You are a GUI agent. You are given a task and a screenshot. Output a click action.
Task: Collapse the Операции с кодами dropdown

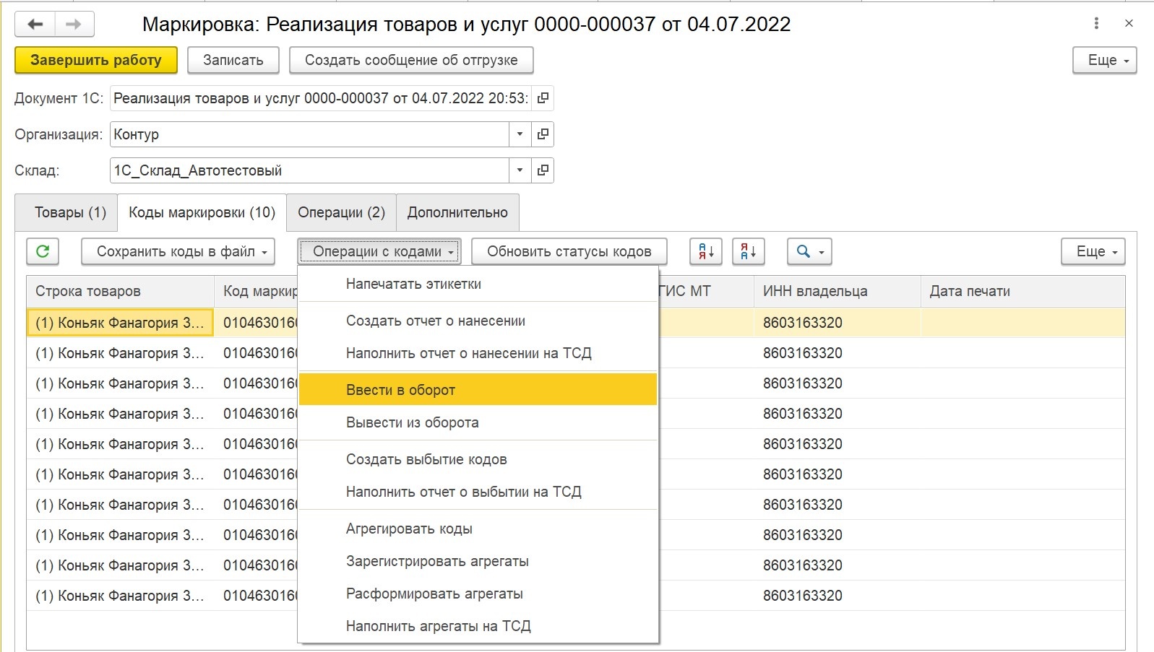379,251
